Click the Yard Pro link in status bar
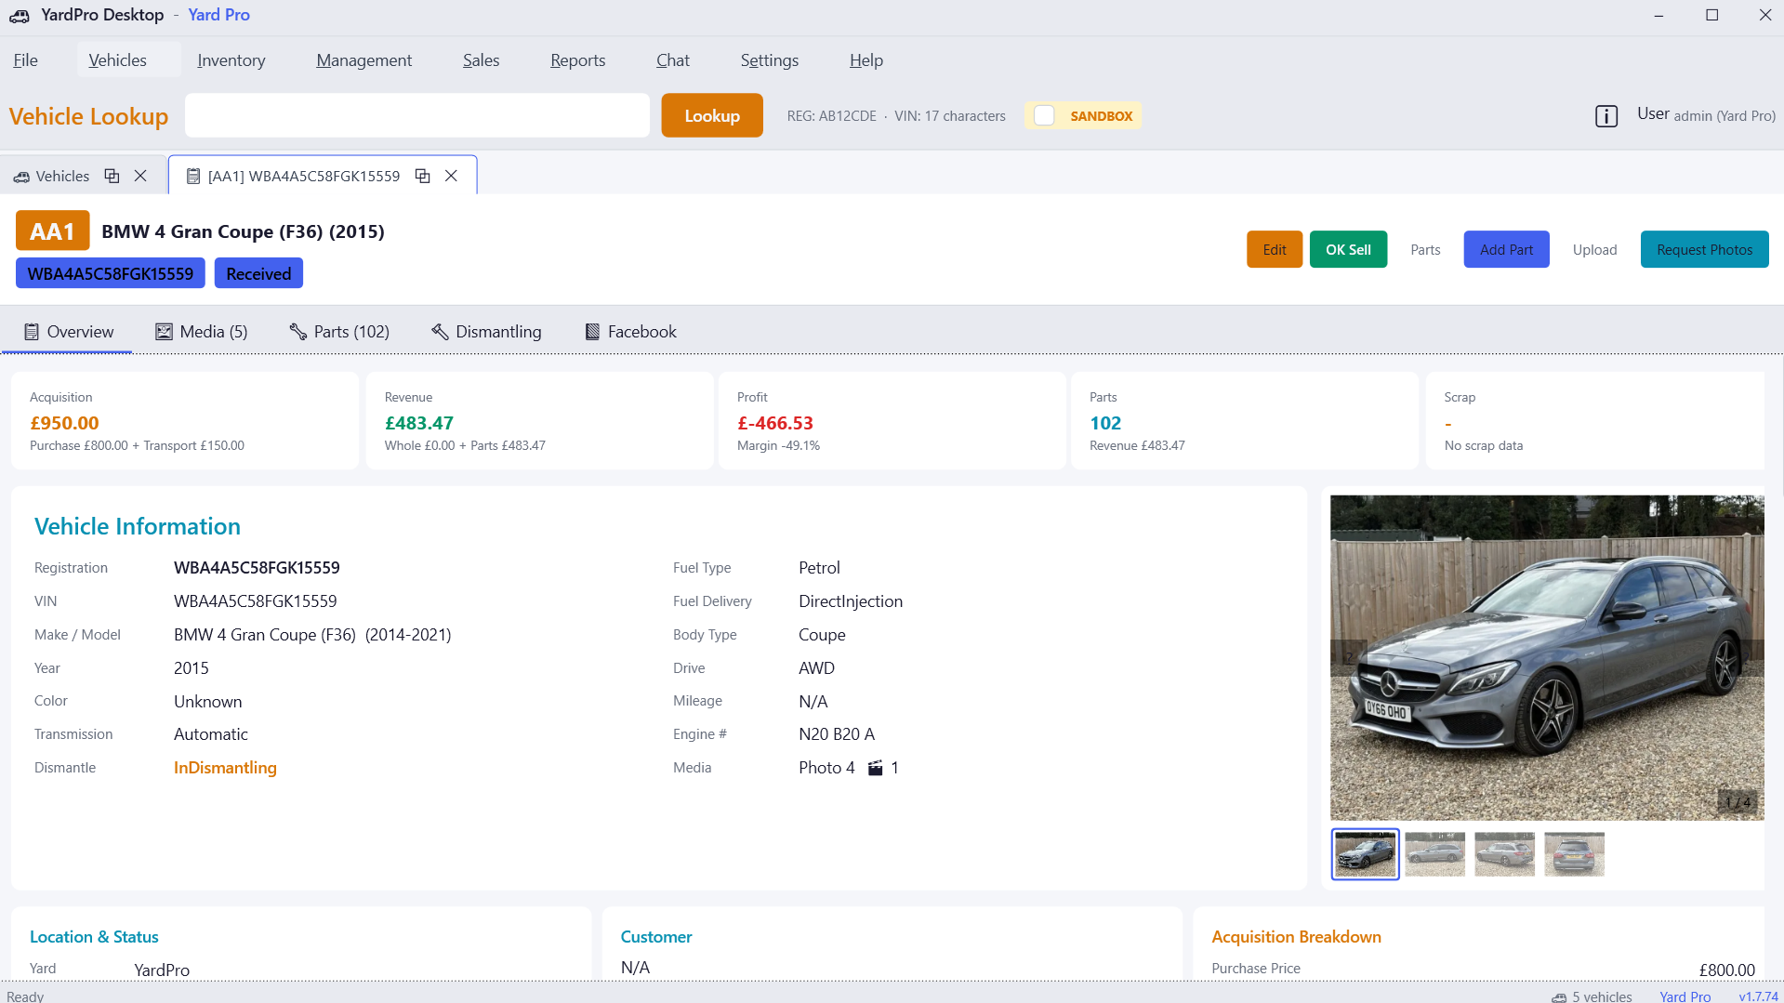Viewport: 1784px width, 1003px height. [x=1685, y=996]
